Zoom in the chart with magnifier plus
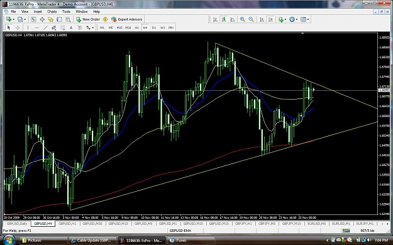This screenshot has height=245, width=393. (x=242, y=19)
